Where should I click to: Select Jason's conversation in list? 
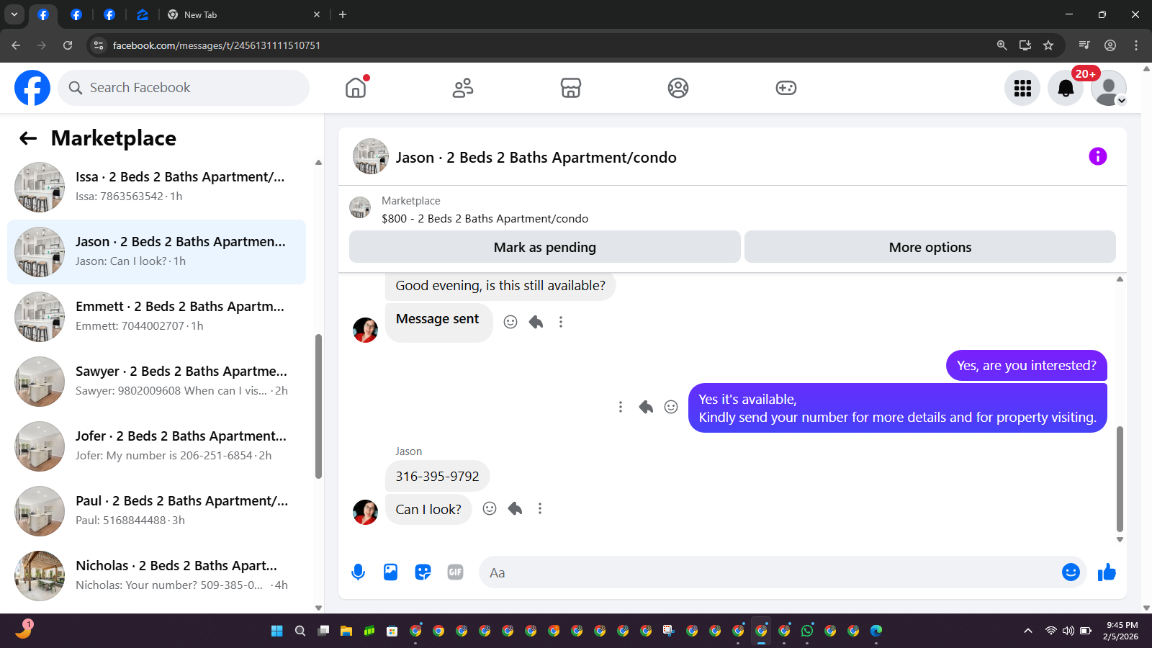pyautogui.click(x=156, y=252)
